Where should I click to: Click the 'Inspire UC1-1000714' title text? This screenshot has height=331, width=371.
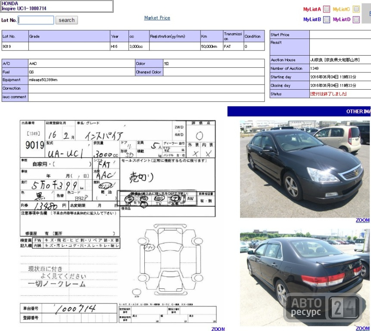24,9
